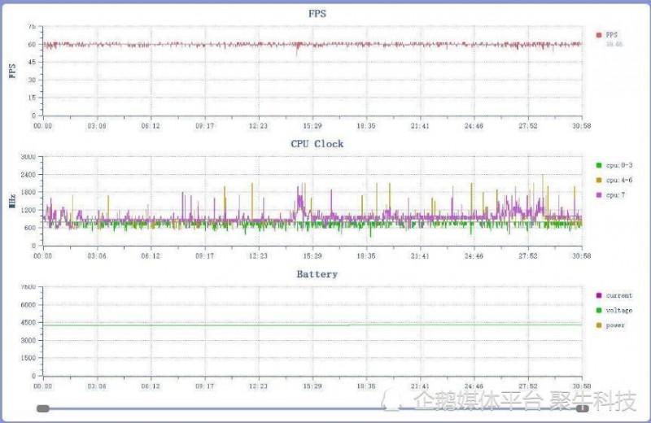
Task: Click the yellow power legend marker
Action: (599, 325)
